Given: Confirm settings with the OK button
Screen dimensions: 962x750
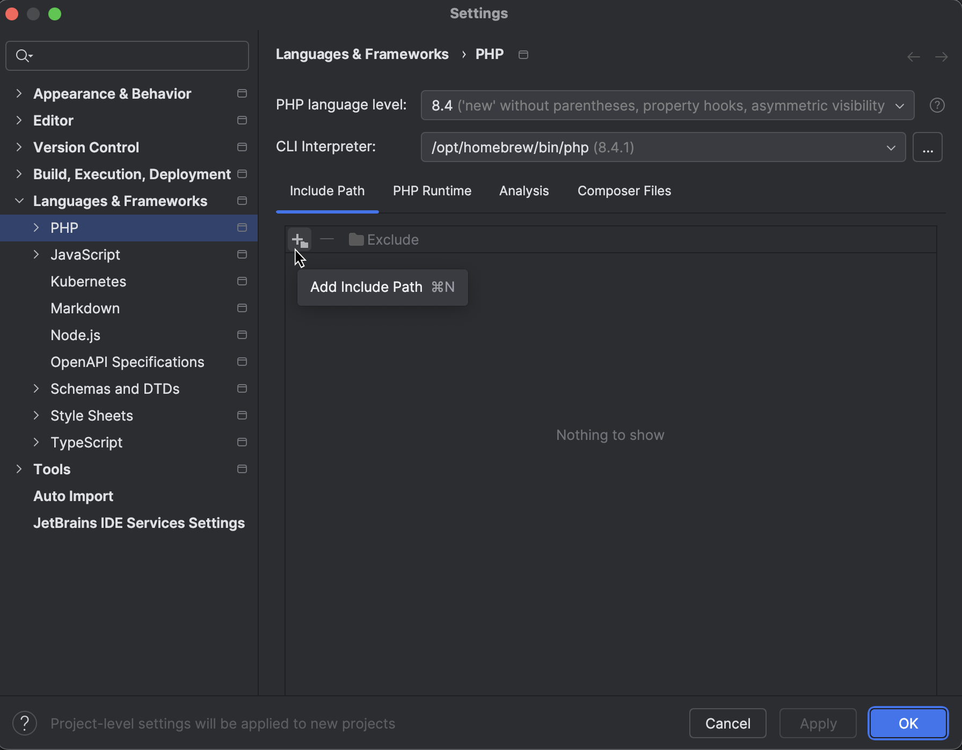Looking at the screenshot, I should tap(908, 723).
